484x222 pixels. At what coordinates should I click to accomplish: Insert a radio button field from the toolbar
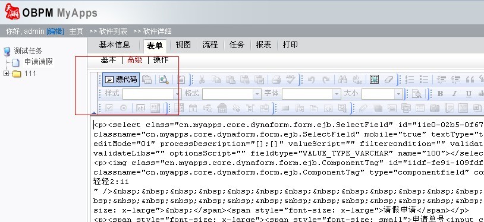(124, 108)
